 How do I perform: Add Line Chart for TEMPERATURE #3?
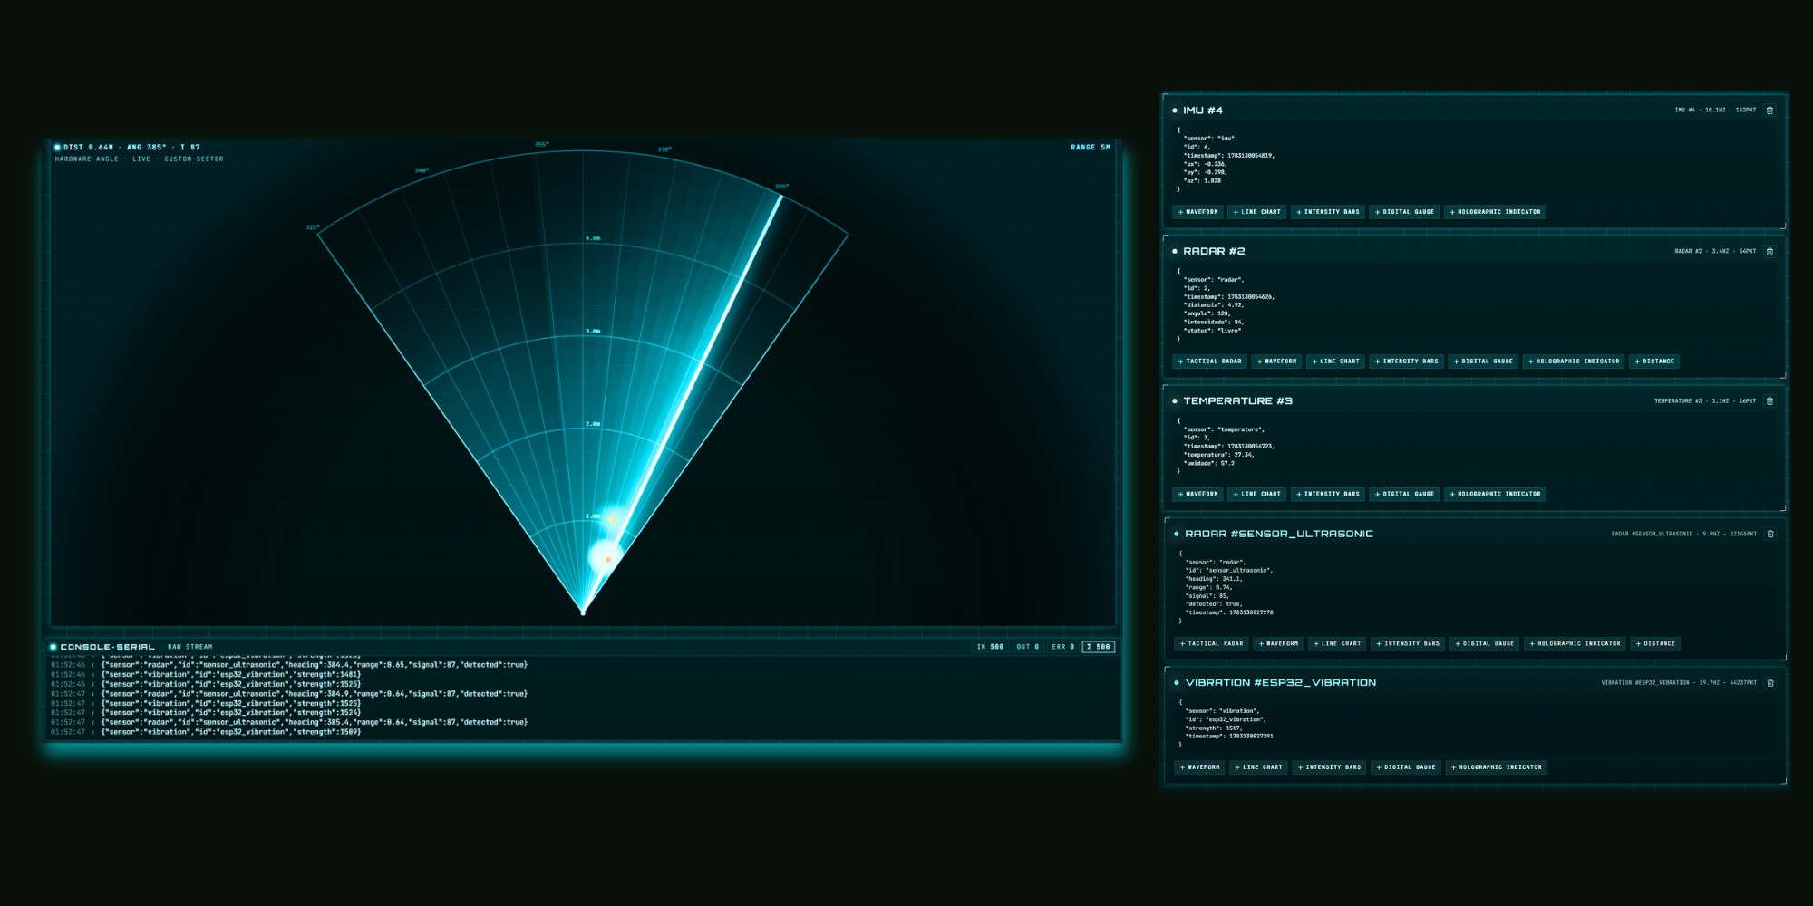(1257, 495)
